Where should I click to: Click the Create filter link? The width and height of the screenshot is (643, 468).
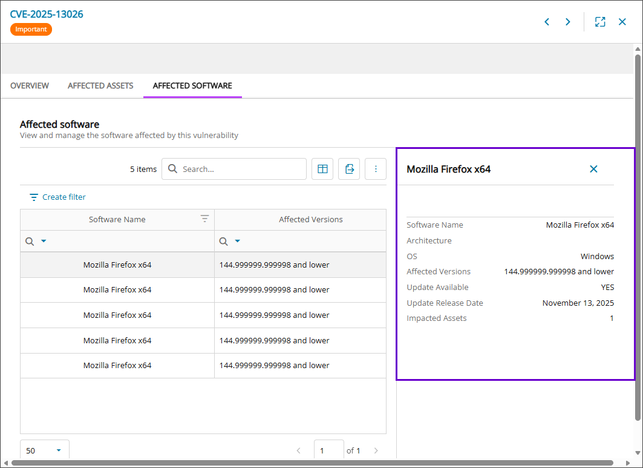tap(58, 197)
